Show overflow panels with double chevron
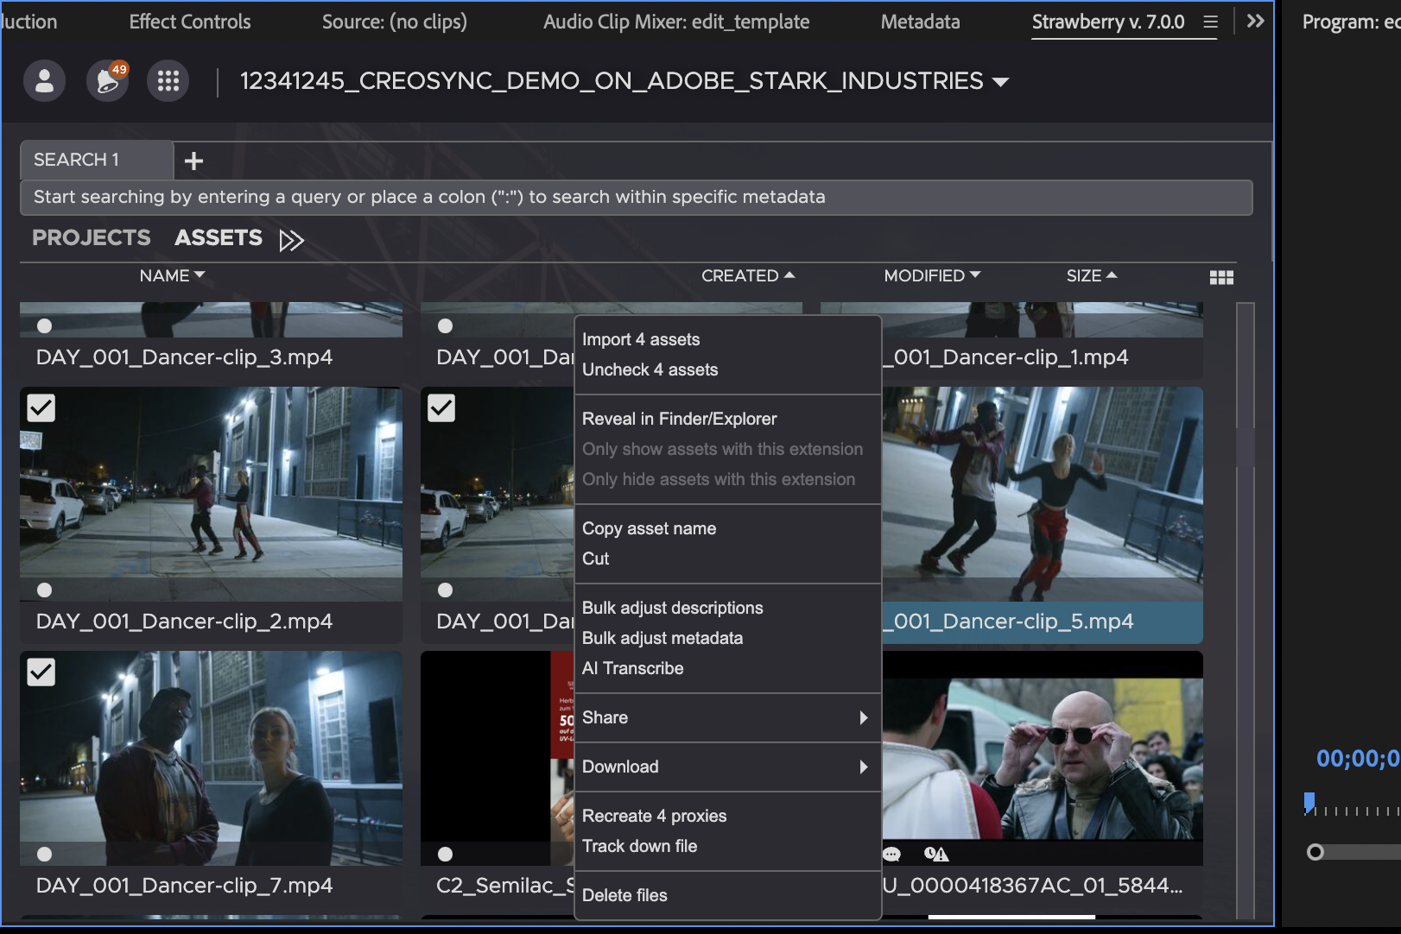1401x934 pixels. click(1255, 21)
